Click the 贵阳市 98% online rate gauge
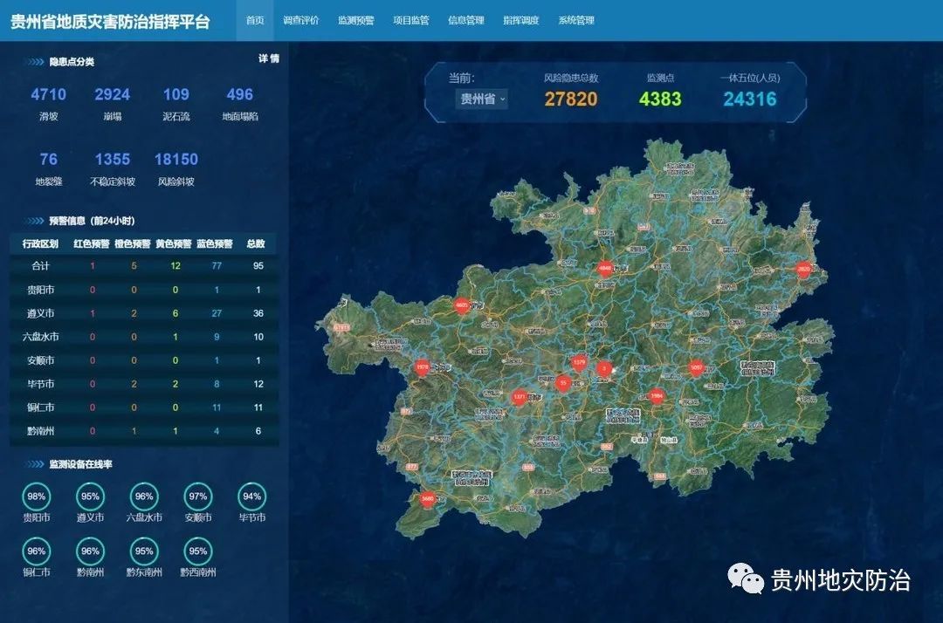943x623 pixels. point(37,496)
